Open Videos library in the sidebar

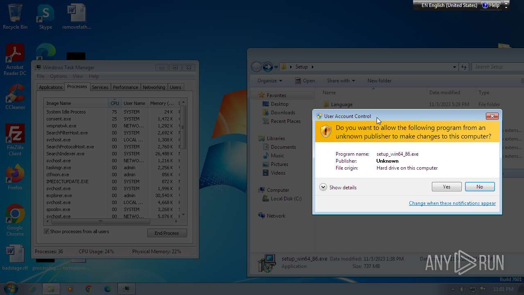[278, 173]
